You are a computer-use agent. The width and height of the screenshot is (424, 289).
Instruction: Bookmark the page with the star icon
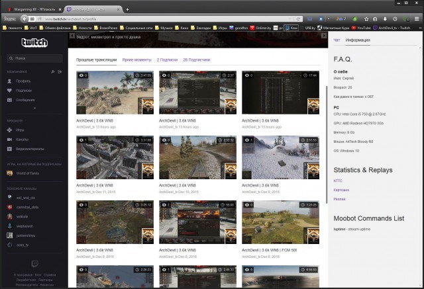(366, 19)
